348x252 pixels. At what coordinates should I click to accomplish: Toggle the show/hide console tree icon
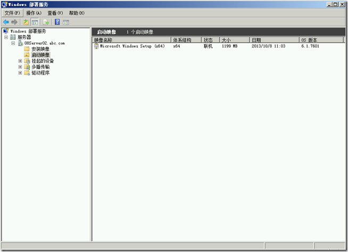(x=35, y=22)
